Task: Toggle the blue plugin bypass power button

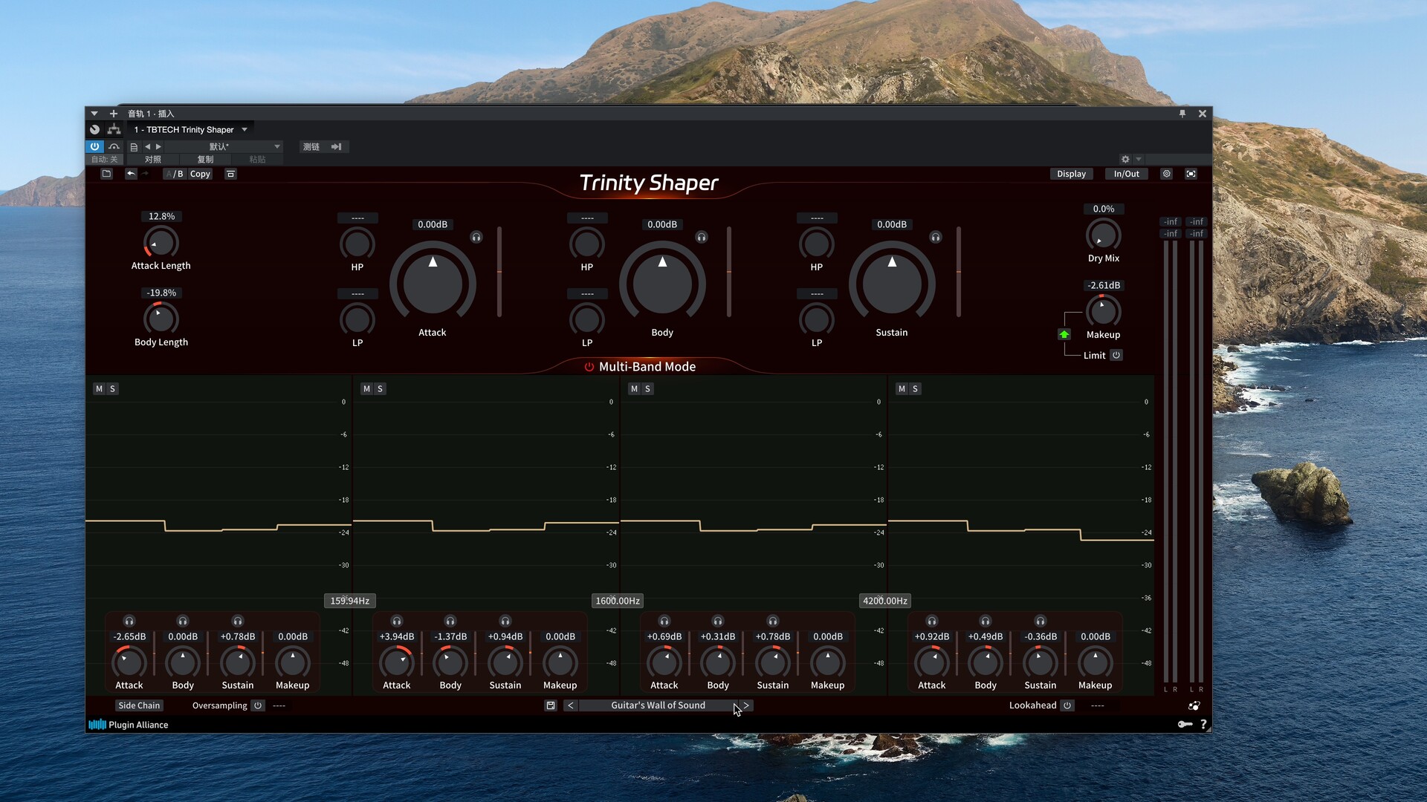Action: coord(94,147)
